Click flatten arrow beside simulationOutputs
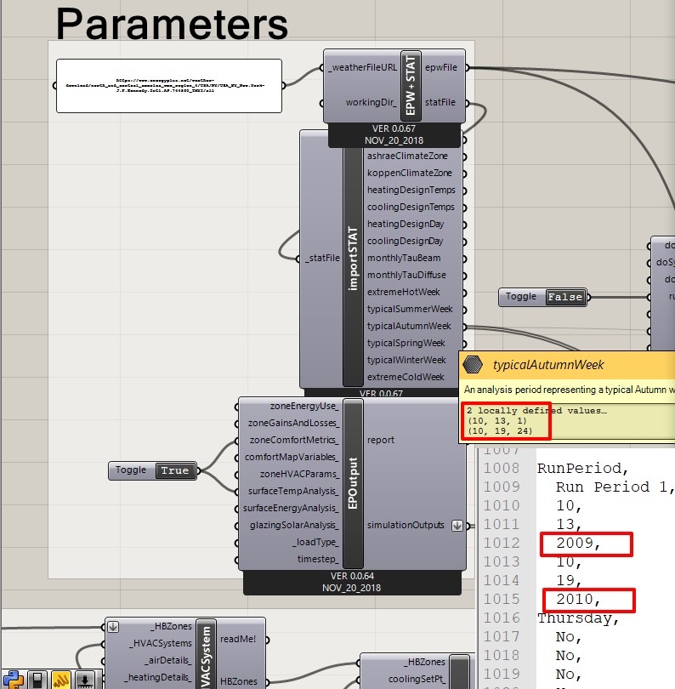This screenshot has width=675, height=689. [457, 526]
